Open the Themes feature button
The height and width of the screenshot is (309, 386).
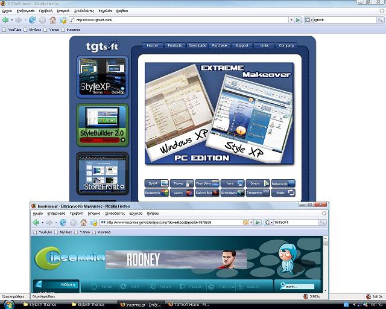click(x=182, y=183)
